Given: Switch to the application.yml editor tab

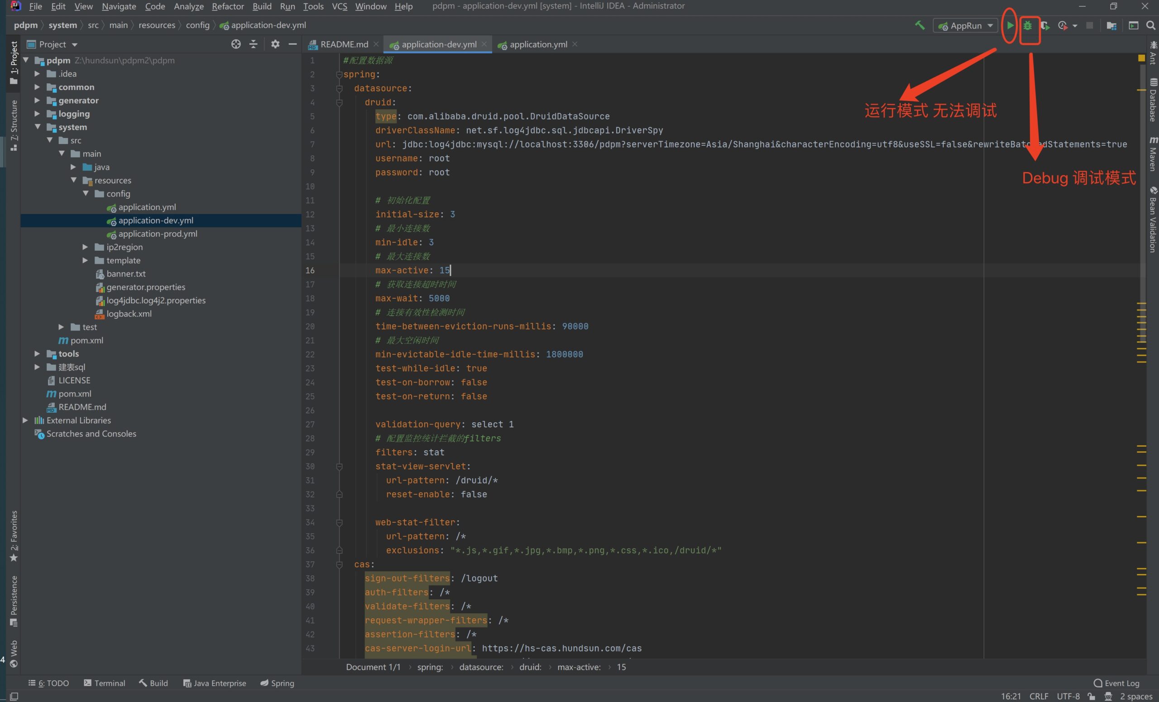Looking at the screenshot, I should [538, 44].
